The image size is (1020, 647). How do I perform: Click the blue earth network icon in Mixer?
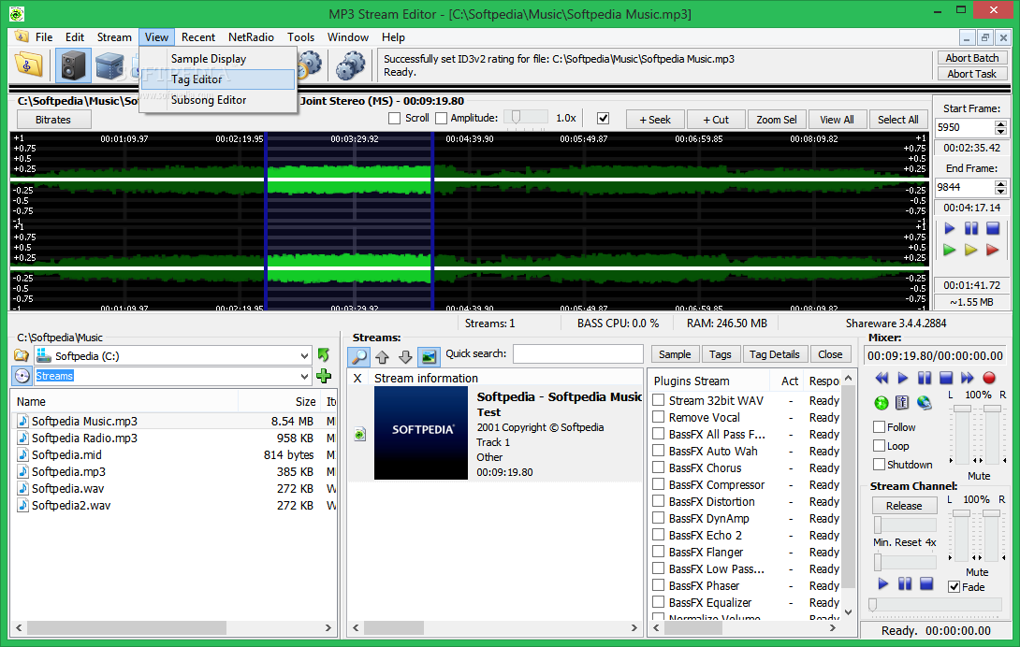pyautogui.click(x=924, y=403)
